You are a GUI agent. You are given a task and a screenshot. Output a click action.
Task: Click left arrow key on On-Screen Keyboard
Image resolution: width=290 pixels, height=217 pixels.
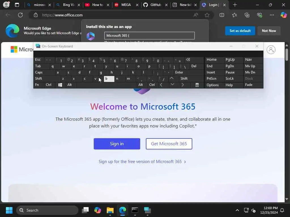tap(161, 85)
